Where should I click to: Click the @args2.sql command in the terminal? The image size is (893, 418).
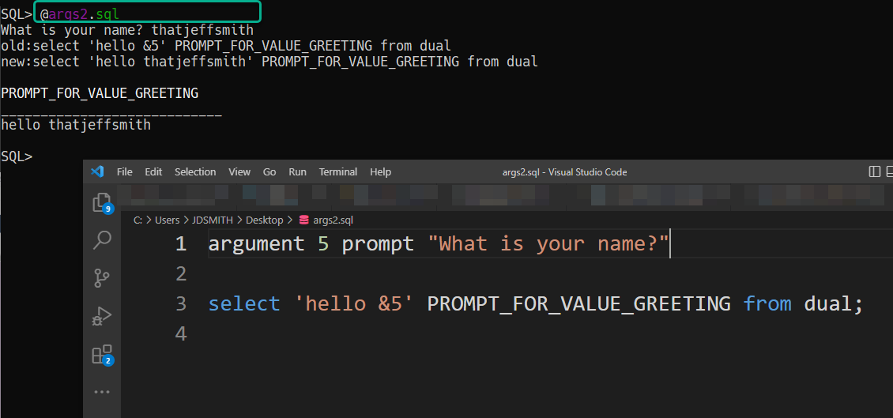tap(80, 13)
